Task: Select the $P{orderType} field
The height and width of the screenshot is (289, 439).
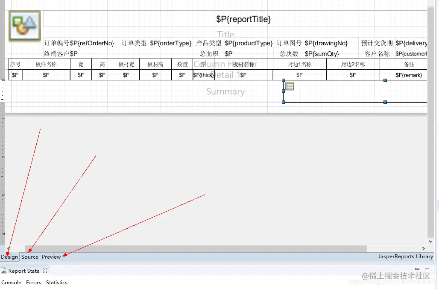Action: 171,43
